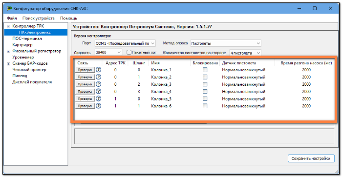Click the Сохранить настройки button
This screenshot has height=177, width=342.
(311, 158)
